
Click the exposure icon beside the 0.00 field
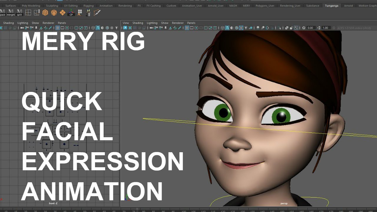coord(304,28)
